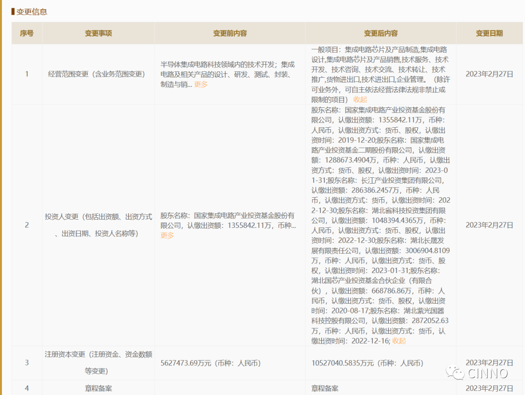
Task: Click shareholder text '湖北紫光国器'
Action: coord(424,310)
